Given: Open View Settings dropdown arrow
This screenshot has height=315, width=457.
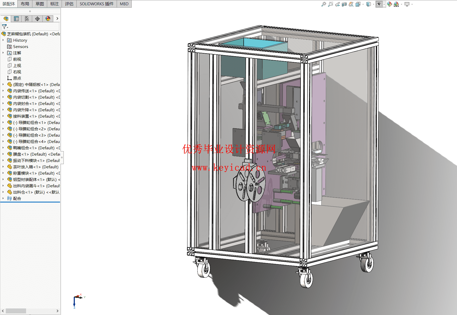Looking at the screenshot, I should [412, 4].
